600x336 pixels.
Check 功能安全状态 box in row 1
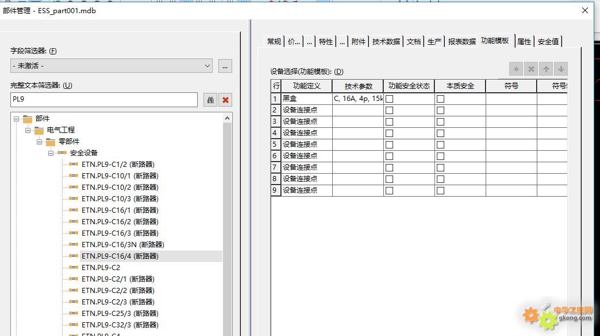point(389,99)
